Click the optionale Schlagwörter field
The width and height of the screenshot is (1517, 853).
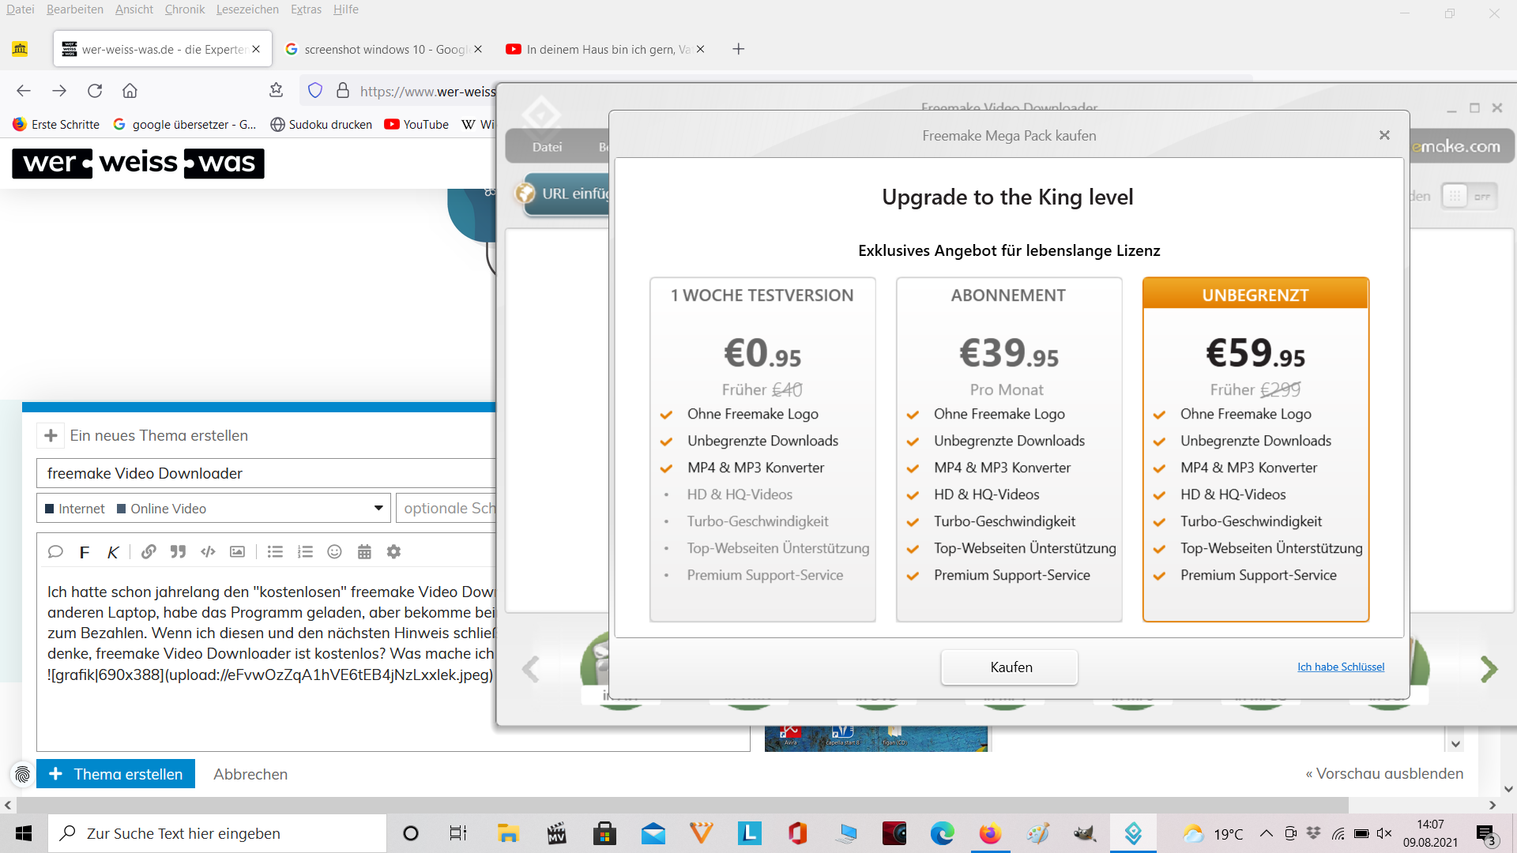point(446,508)
